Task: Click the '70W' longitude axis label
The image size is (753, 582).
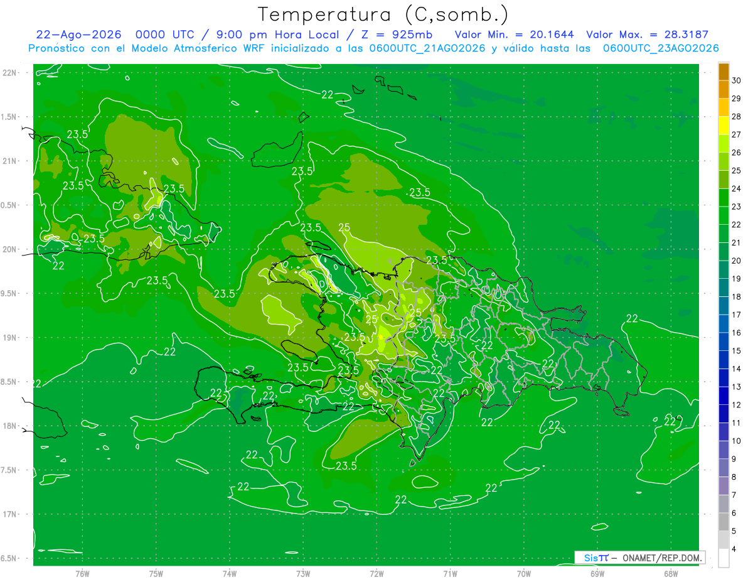Action: click(x=524, y=573)
